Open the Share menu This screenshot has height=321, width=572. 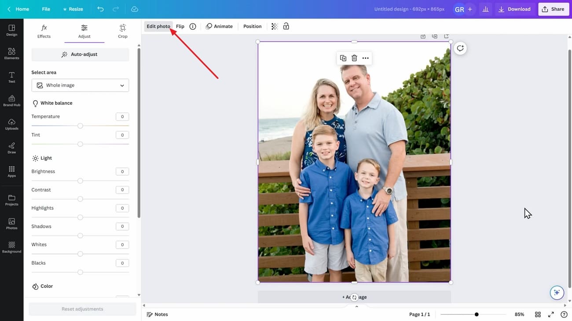point(553,9)
